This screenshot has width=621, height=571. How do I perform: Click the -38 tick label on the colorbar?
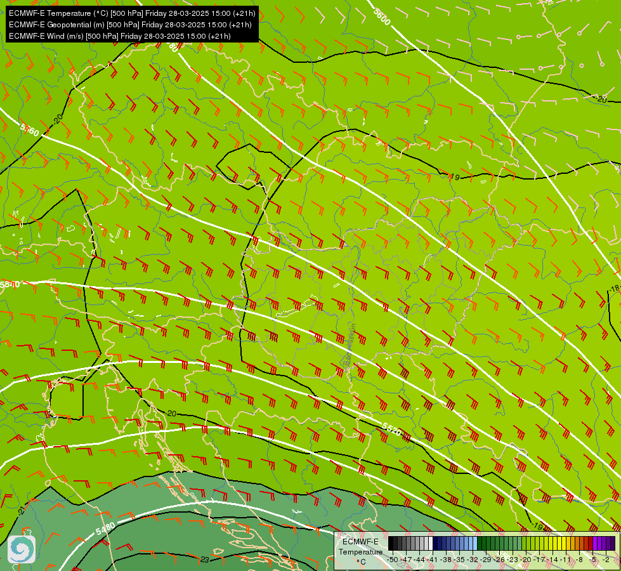(x=445, y=560)
